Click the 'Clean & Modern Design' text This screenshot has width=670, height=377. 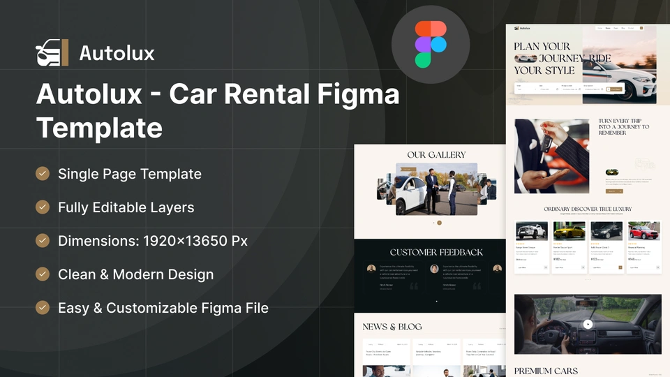[136, 274]
